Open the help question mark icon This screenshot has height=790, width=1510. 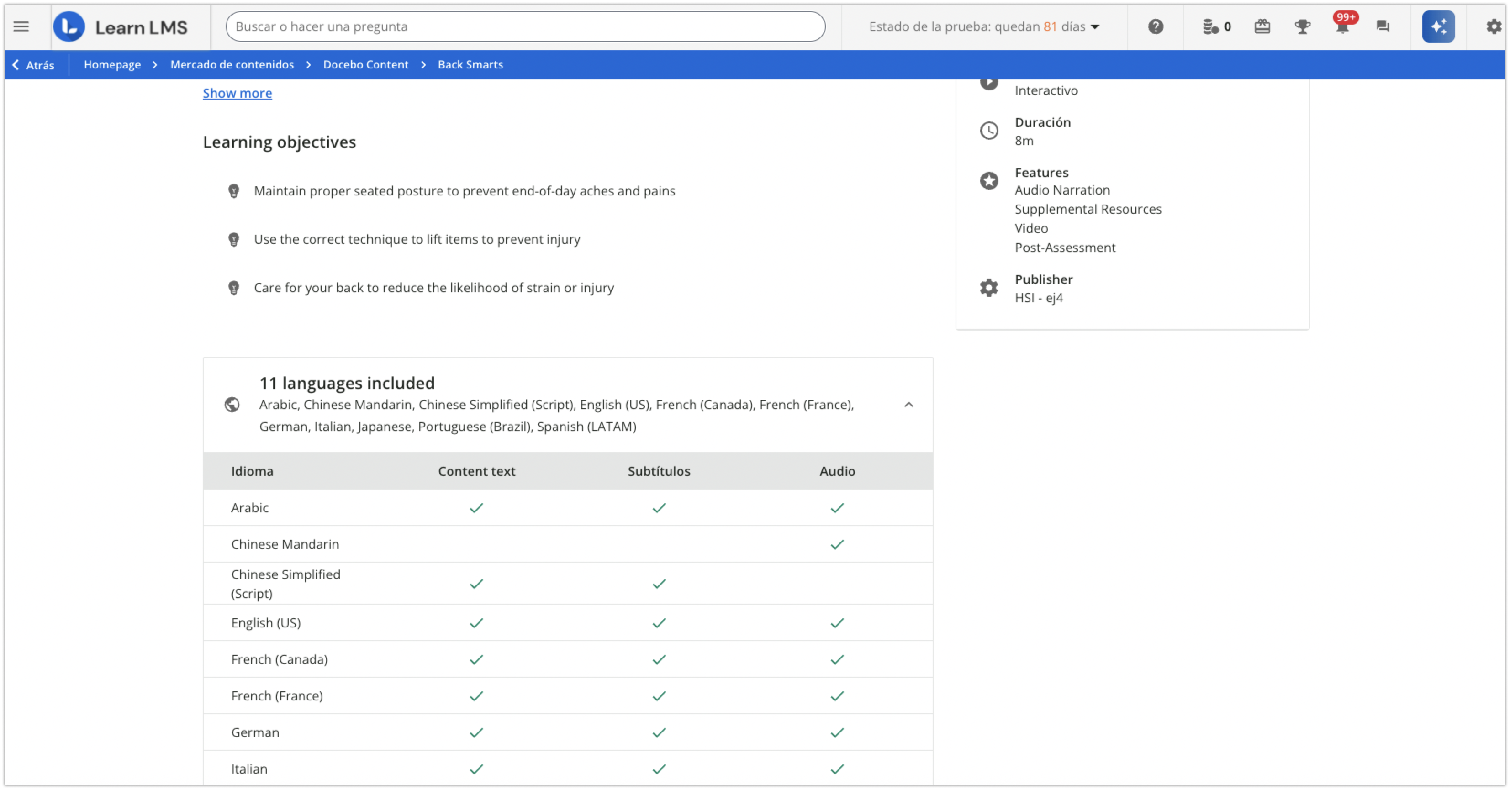[1156, 26]
